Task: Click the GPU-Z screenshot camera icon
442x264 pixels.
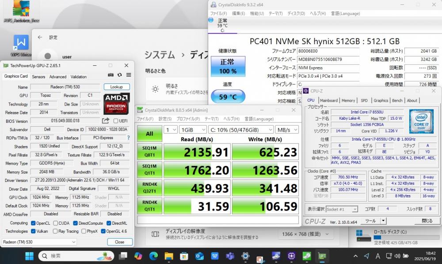Action: (x=110, y=75)
